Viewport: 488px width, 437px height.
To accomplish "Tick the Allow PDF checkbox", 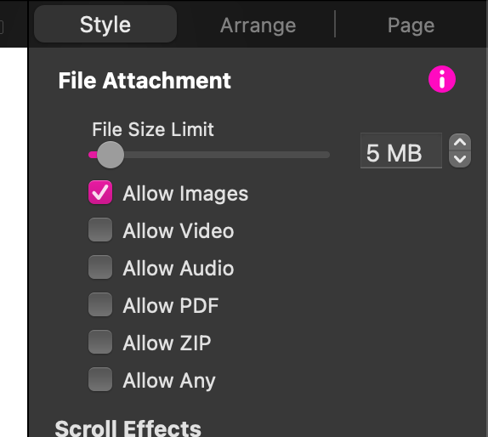I will pos(100,304).
